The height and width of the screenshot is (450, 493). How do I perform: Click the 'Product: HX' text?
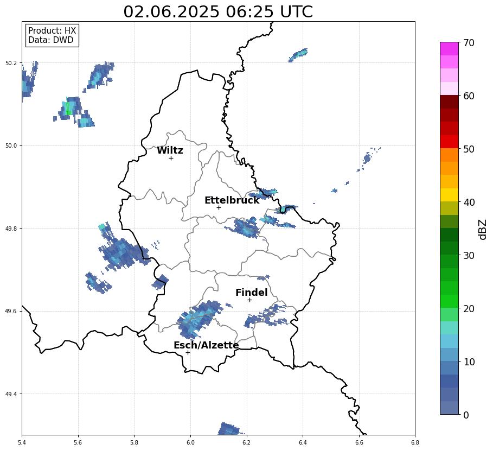52,30
